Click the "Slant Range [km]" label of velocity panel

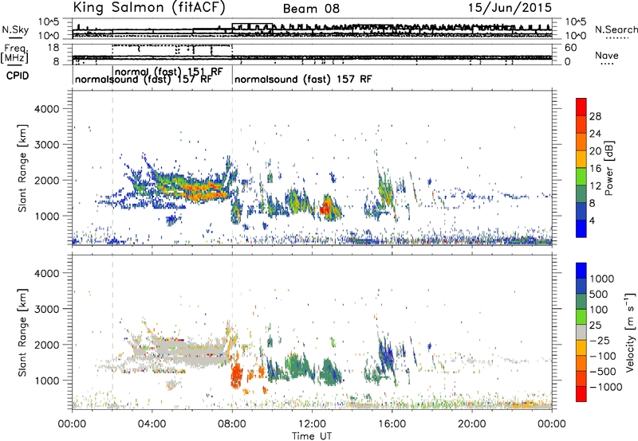(22, 333)
